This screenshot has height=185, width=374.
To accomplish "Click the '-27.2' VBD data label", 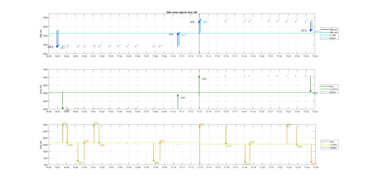I will [303, 31].
